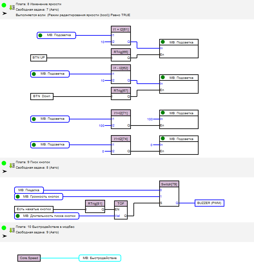
Task: Click the 'МВ: Подсветка' input feeding I1>I2[71]
Action: click(50, 119)
